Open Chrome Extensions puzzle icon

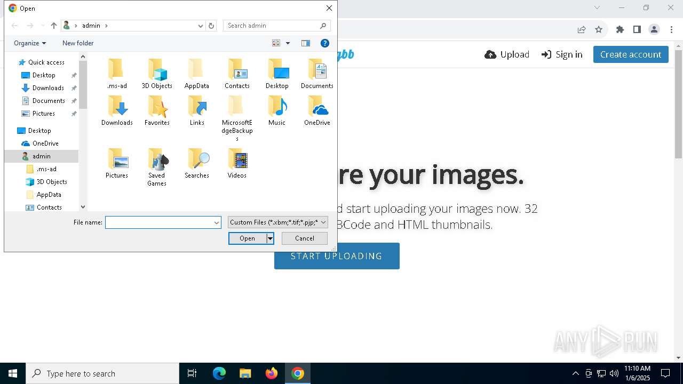click(x=620, y=29)
